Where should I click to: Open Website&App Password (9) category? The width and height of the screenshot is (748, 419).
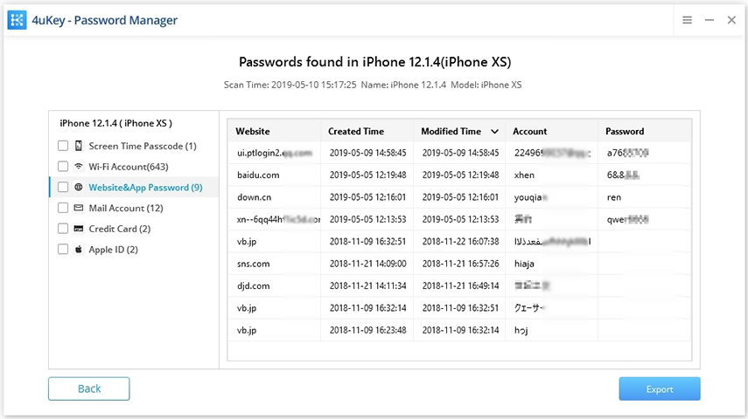145,187
